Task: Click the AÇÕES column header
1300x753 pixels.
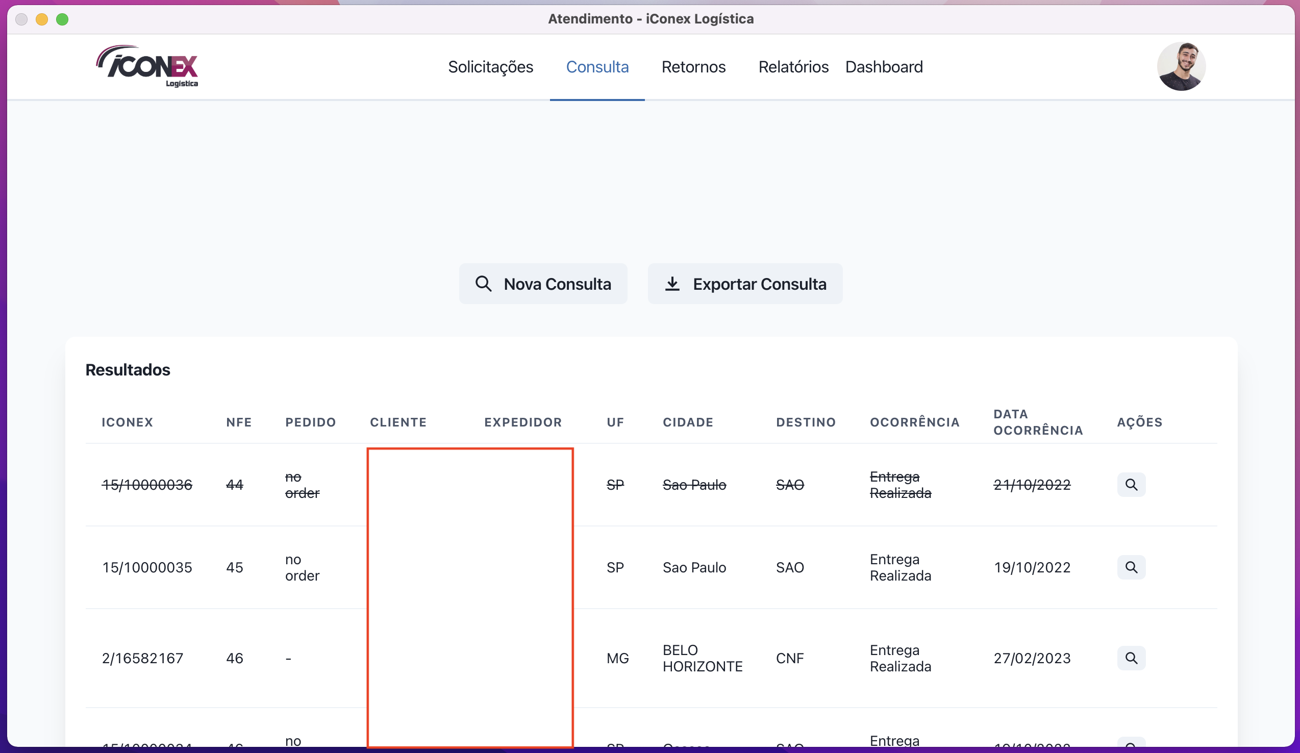Action: point(1140,422)
